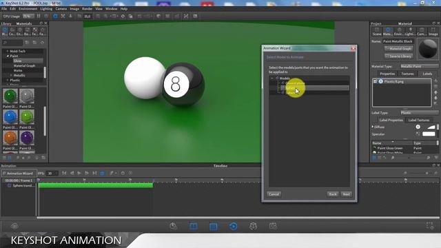This screenshot has width=441, height=248.
Task: Select the Environments library tab icon
Action: (20, 31)
